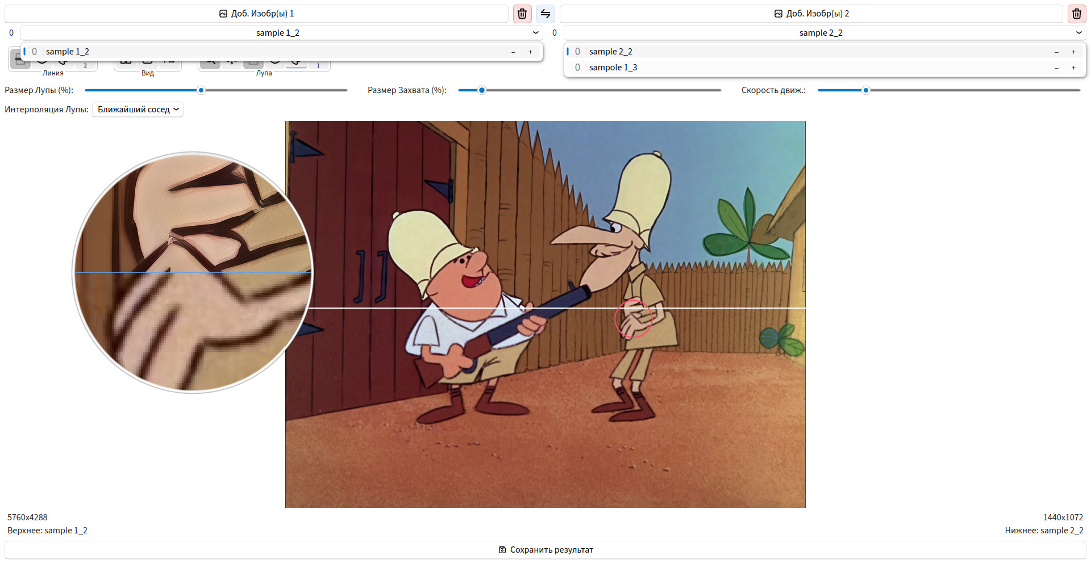Click the minus icon beside sampole 1_3 item
This screenshot has height=564, width=1091.
1056,68
